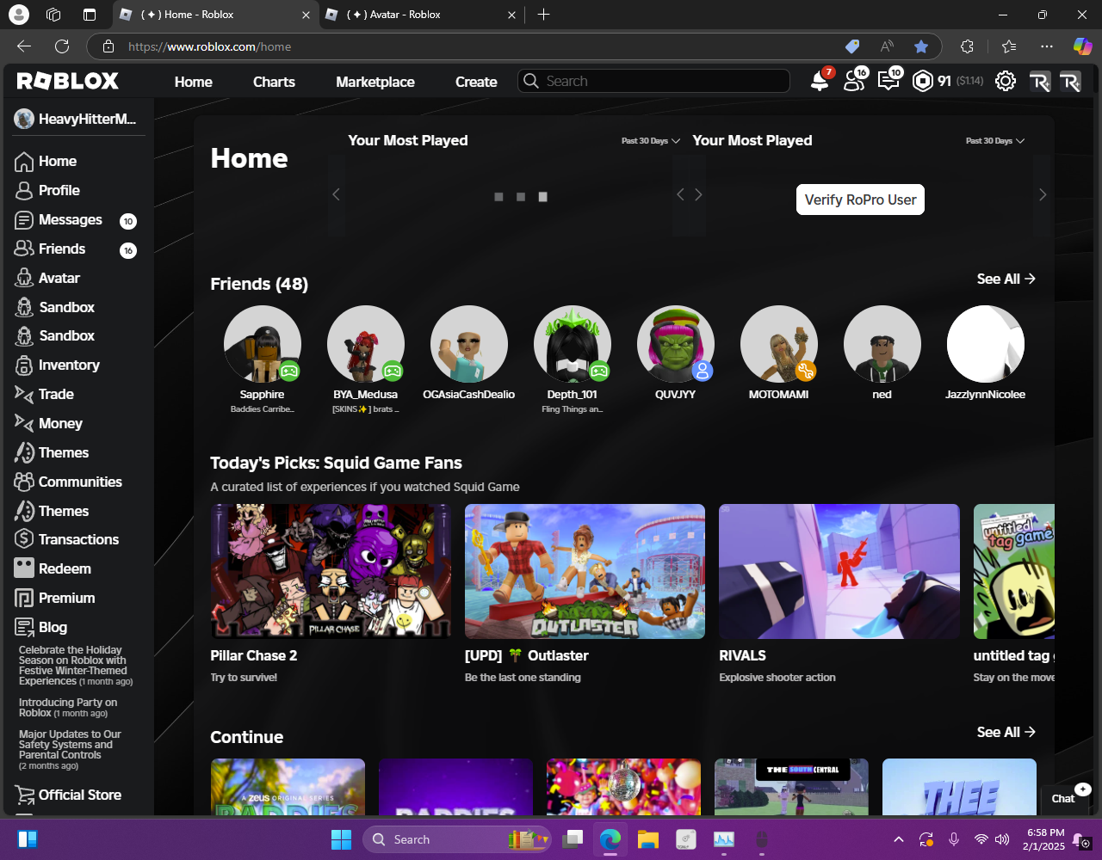Open Marketplace in top navigation
The image size is (1102, 860).
point(375,82)
